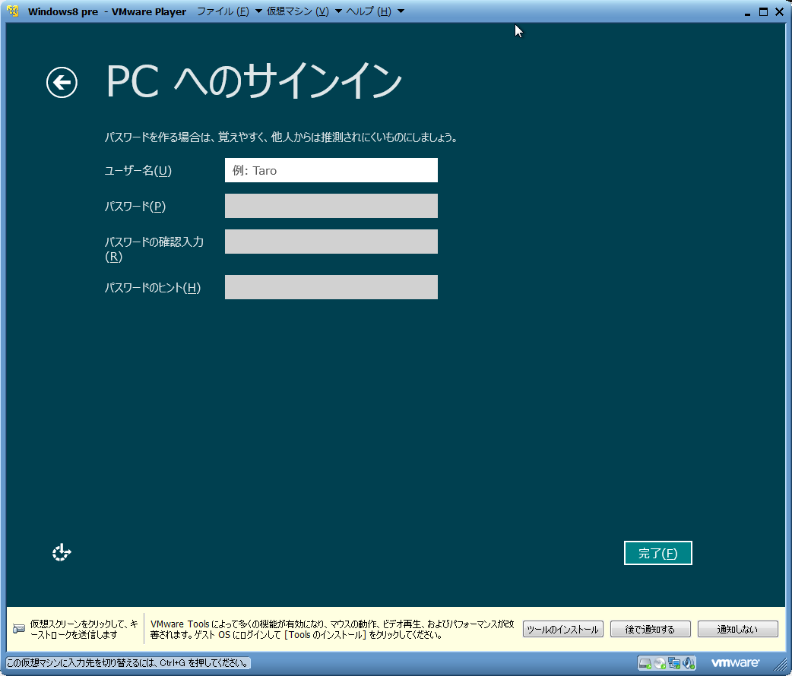The height and width of the screenshot is (676, 792).
Task: Open the CD/DVD drive device icon
Action: tap(660, 663)
